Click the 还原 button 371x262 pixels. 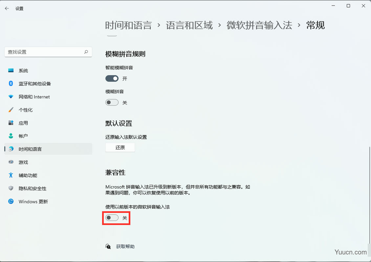[x=120, y=147]
